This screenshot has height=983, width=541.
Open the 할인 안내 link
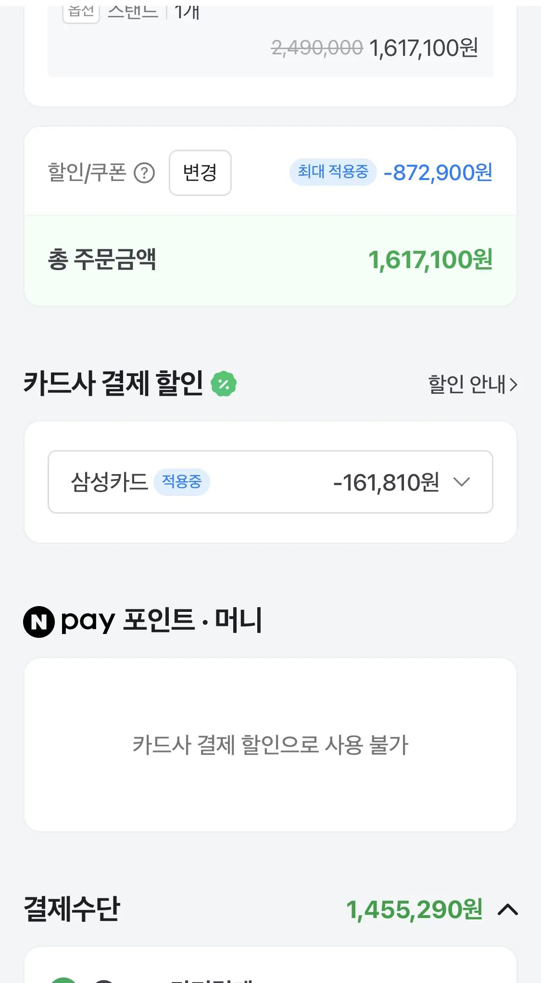pyautogui.click(x=466, y=385)
